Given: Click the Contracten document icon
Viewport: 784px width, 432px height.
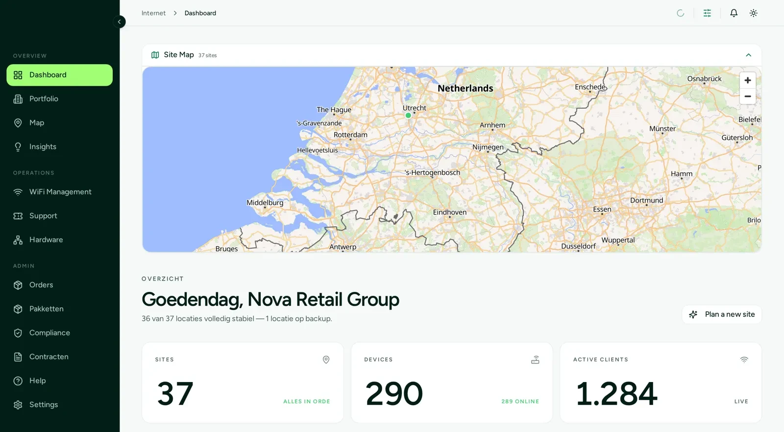Looking at the screenshot, I should click(x=18, y=357).
